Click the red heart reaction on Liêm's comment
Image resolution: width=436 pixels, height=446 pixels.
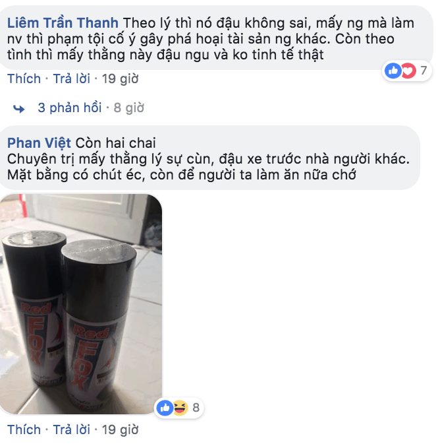[409, 70]
